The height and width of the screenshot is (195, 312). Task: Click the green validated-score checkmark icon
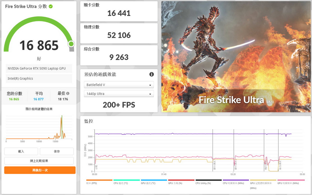point(51,6)
